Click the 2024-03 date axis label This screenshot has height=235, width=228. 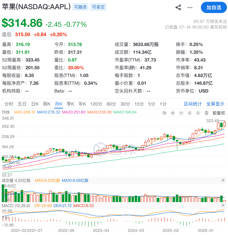click(x=136, y=231)
